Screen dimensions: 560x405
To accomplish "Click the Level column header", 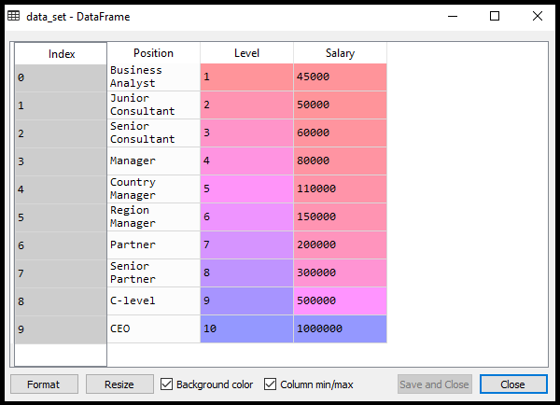I will 246,53.
